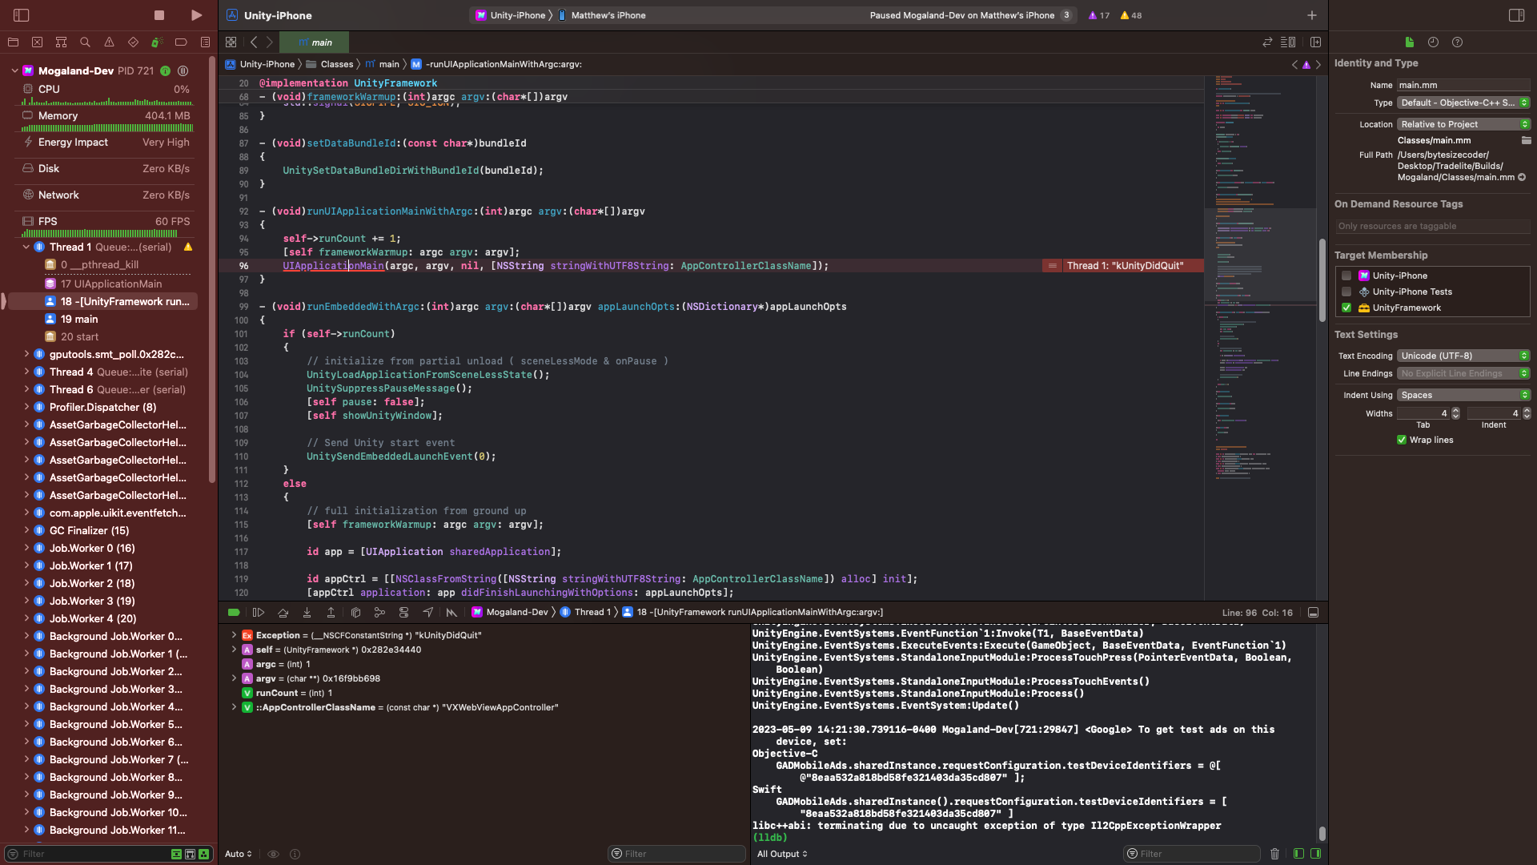Switch to the main editor tab
The width and height of the screenshot is (1537, 865).
(x=314, y=42)
